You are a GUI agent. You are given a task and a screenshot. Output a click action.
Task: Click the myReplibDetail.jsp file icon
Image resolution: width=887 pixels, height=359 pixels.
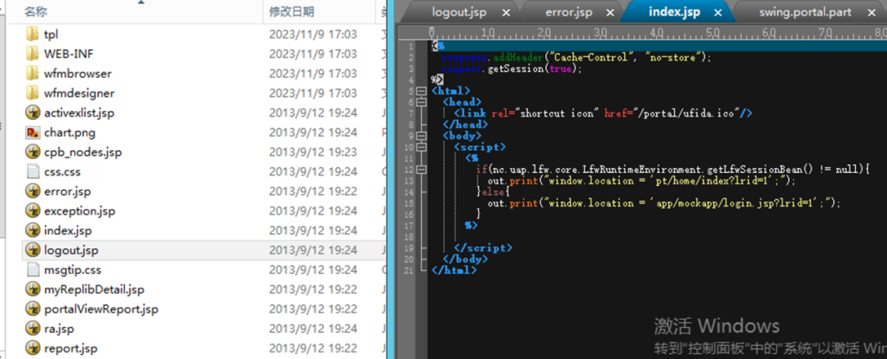(x=32, y=289)
